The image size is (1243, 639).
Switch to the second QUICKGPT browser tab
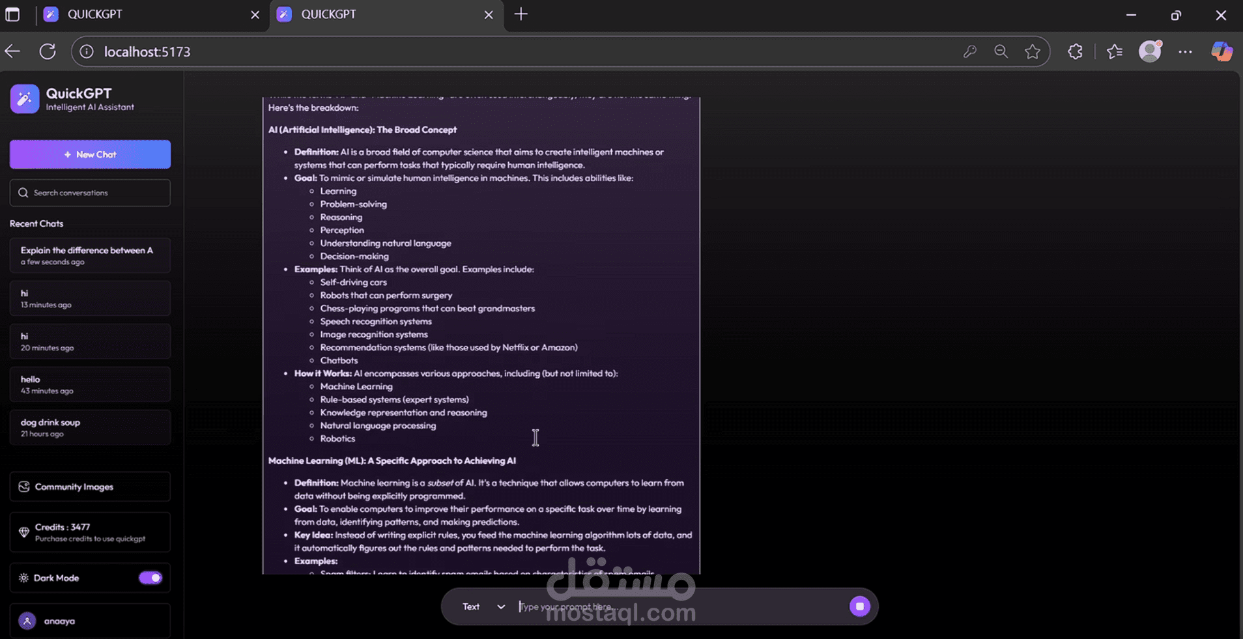coord(386,14)
